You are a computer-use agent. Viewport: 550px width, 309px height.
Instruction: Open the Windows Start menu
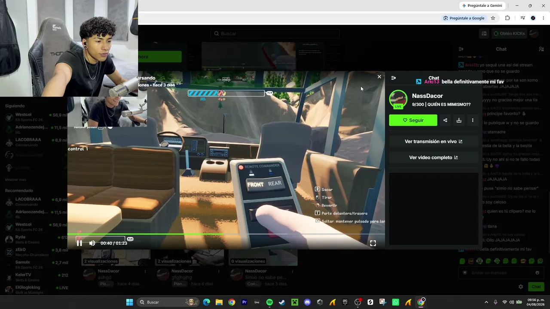(x=129, y=302)
